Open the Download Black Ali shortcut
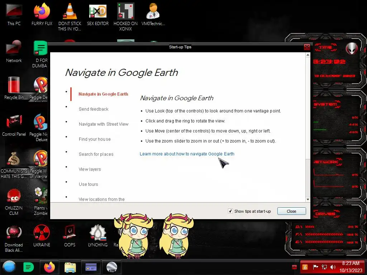Image resolution: width=367 pixels, height=275 pixels. [x=14, y=238]
